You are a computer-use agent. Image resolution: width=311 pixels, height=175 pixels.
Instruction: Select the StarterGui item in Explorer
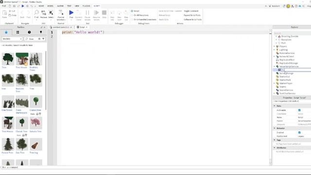[284, 77]
